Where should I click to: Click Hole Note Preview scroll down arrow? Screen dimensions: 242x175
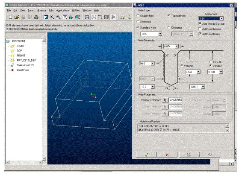pos(227,130)
